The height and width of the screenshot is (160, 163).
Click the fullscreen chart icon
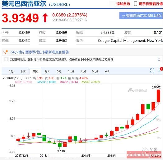tap(152, 71)
